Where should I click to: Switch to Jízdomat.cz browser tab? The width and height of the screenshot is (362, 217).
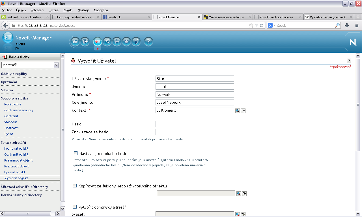(x=25, y=17)
